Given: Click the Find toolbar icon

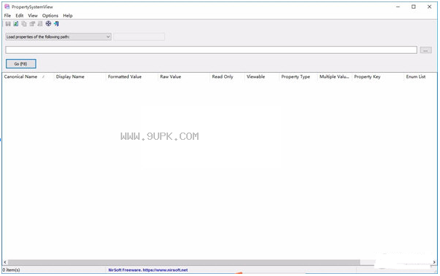Looking at the screenshot, I should pyautogui.click(x=40, y=24).
